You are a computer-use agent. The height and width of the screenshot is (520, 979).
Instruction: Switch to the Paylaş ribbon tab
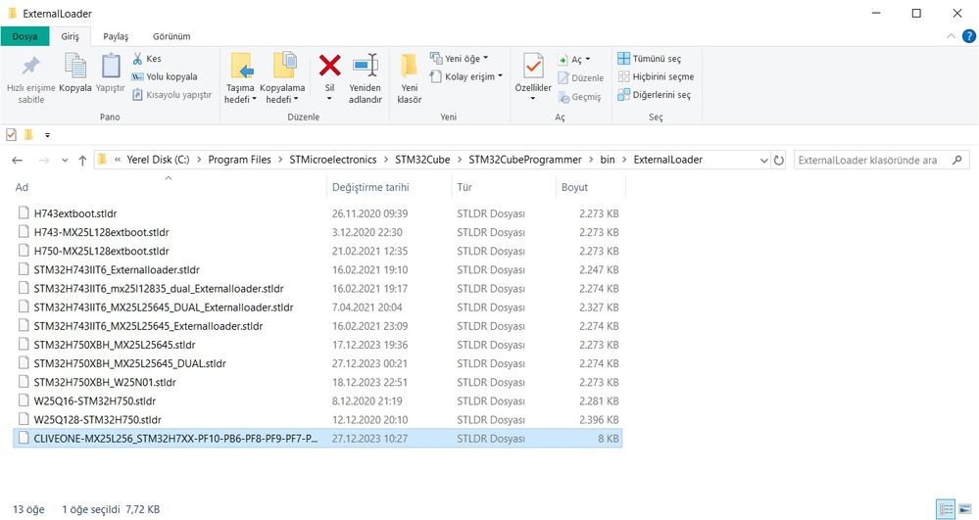point(116,36)
